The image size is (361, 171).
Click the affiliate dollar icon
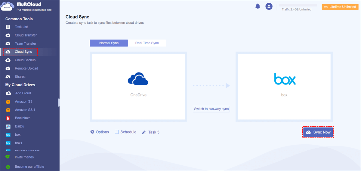coord(8,167)
